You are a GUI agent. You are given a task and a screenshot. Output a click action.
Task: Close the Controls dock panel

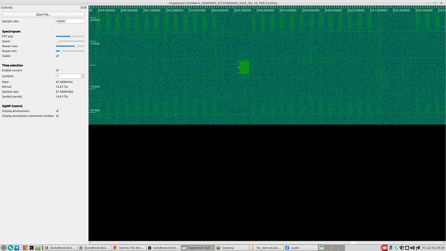[85, 8]
